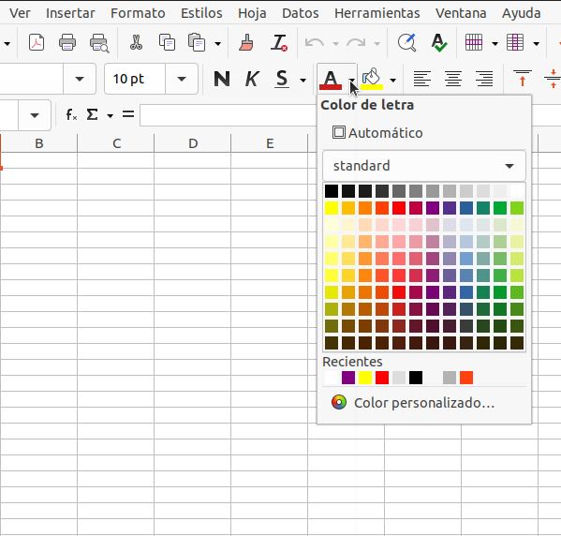Screen dimensions: 561x536
Task: Toggle Underline S formatting
Action: (282, 79)
